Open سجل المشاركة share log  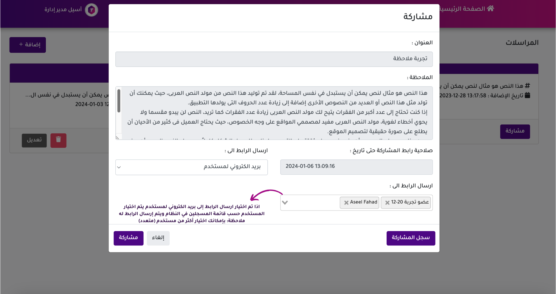410,238
